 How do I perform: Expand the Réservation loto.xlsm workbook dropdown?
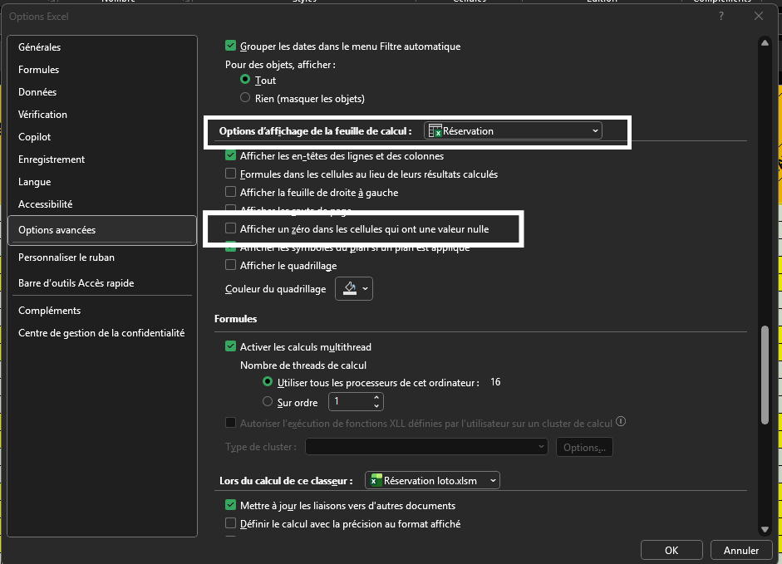493,480
